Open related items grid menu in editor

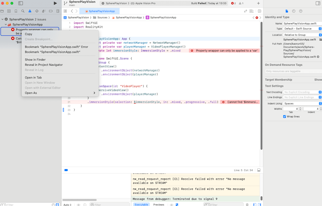[65, 11]
